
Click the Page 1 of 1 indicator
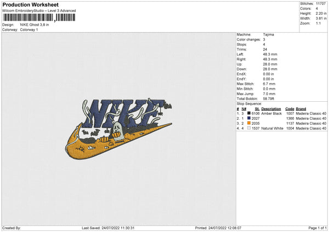317,228
